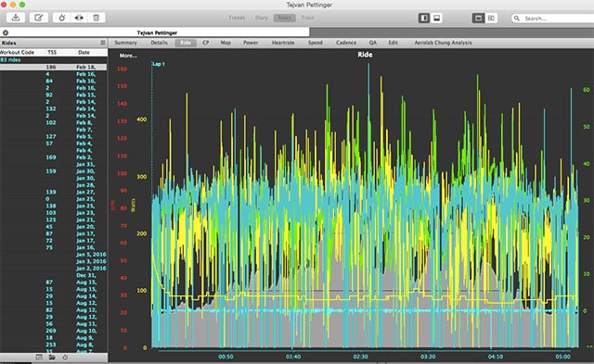Click the split ride icon
Screen dimensions: 594x364
(x=79, y=18)
